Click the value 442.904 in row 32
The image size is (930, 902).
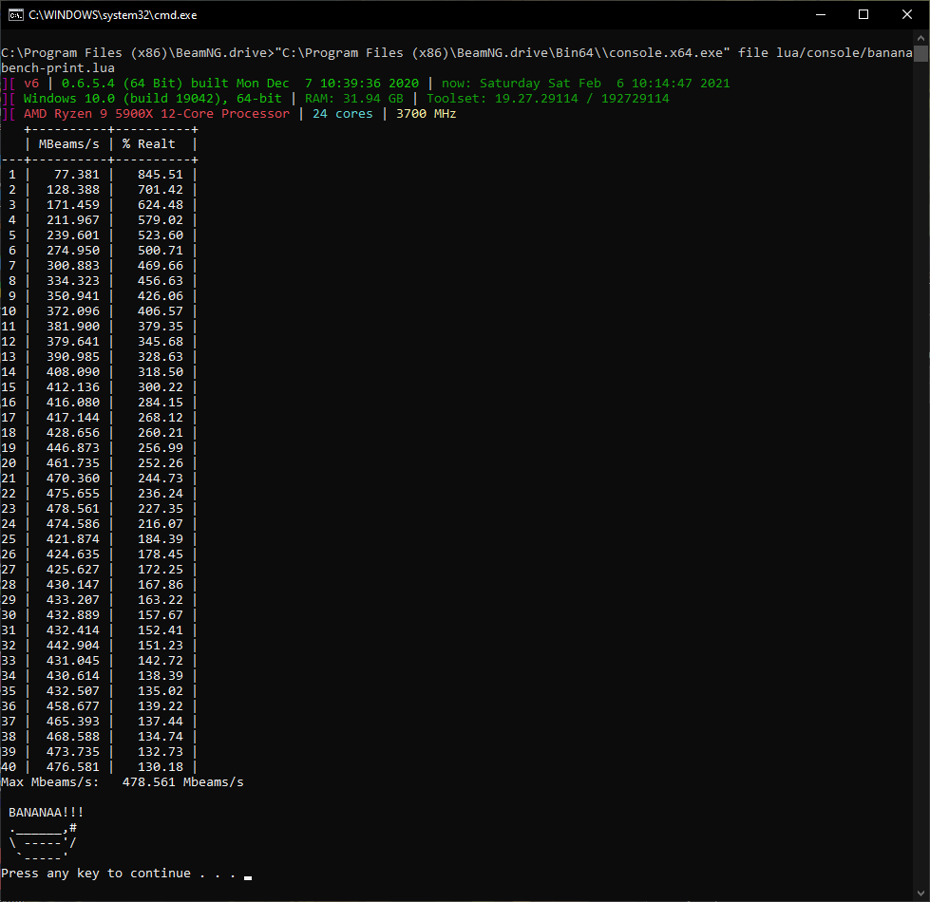(73, 646)
